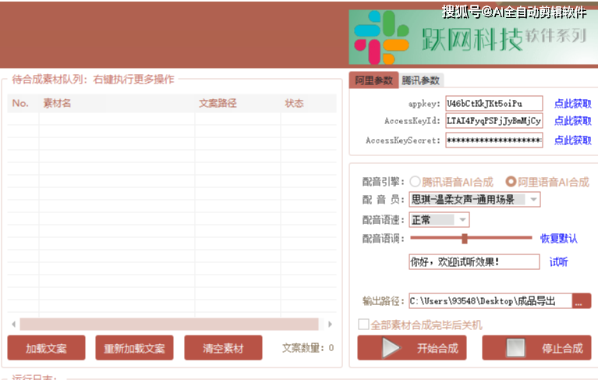This screenshot has height=380, width=598.
Task: Click the 开始合成 button
Action: [412, 347]
